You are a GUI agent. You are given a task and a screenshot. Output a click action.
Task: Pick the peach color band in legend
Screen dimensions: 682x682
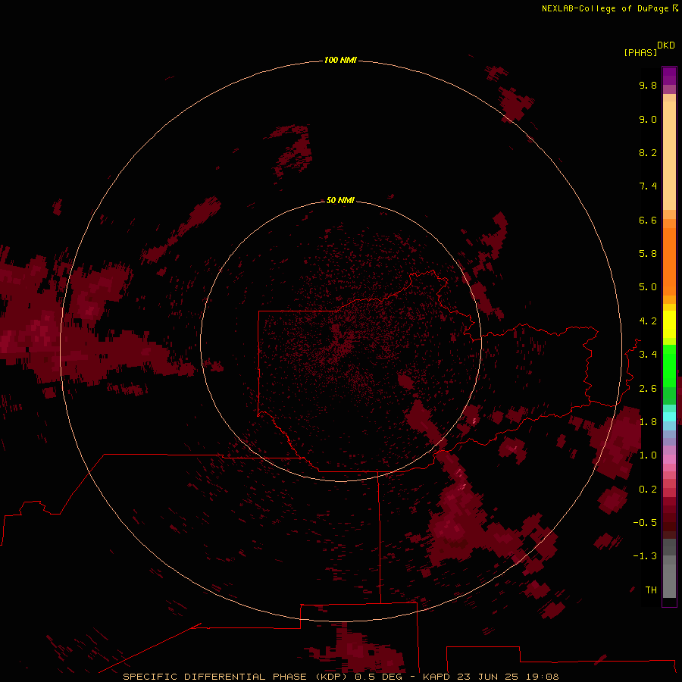tap(669, 155)
